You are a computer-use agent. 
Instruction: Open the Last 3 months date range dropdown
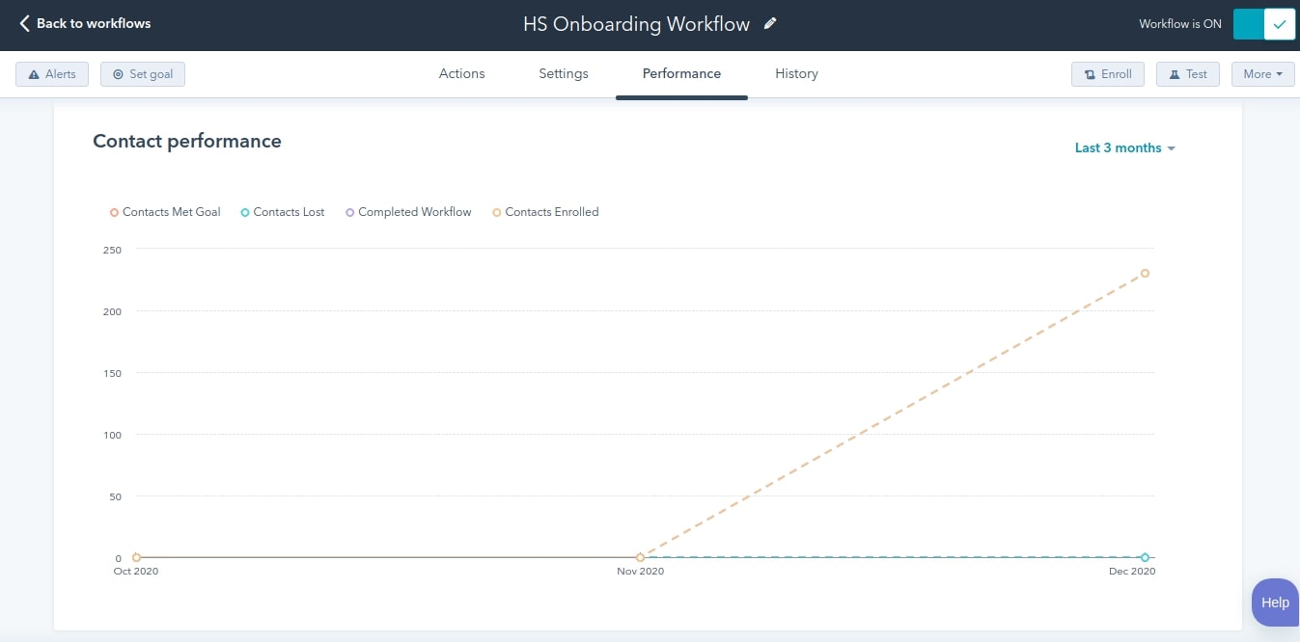[1124, 147]
